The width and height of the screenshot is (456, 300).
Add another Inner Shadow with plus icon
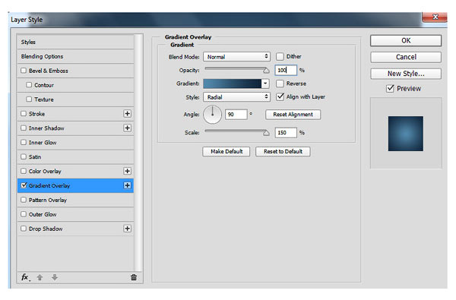[x=127, y=128]
